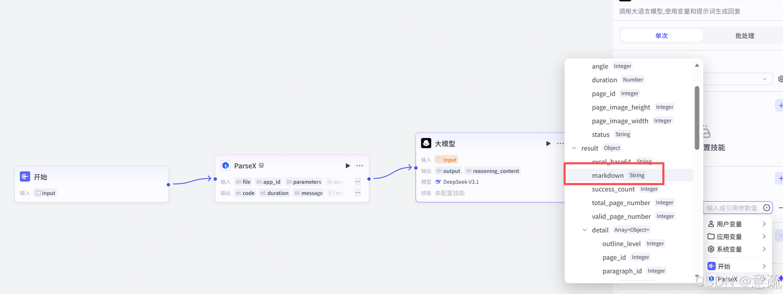The height and width of the screenshot is (294, 783).
Task: Select the markdown String variable
Action: click(608, 175)
